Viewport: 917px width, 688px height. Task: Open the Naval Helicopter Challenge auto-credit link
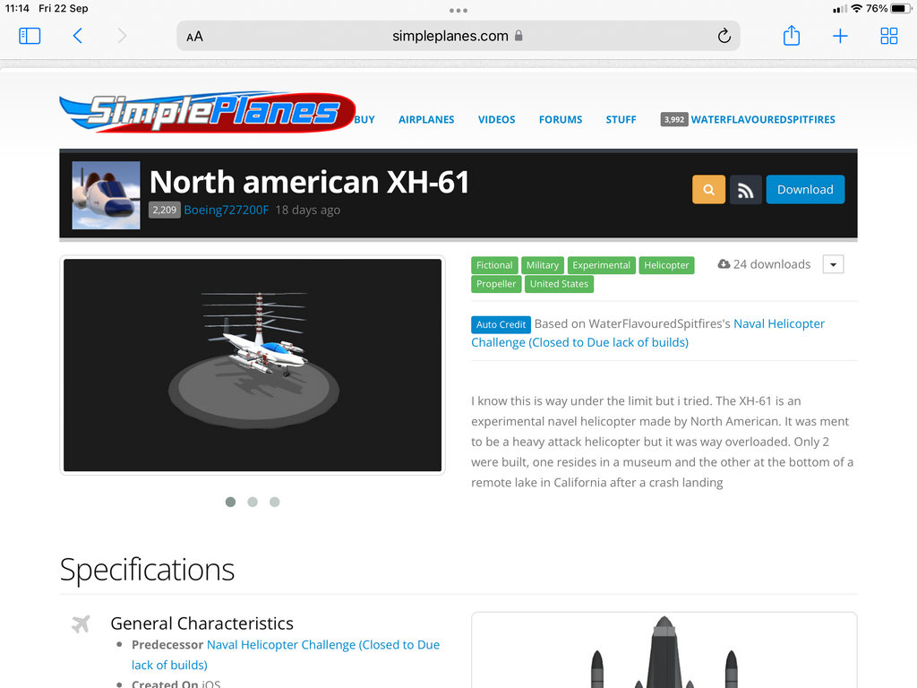click(648, 333)
